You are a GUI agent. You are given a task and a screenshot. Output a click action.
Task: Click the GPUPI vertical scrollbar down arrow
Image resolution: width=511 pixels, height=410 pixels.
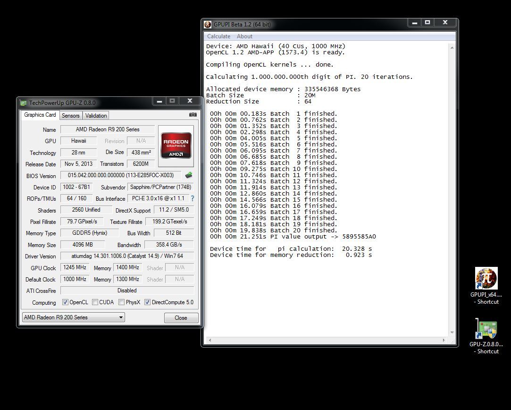click(x=452, y=333)
